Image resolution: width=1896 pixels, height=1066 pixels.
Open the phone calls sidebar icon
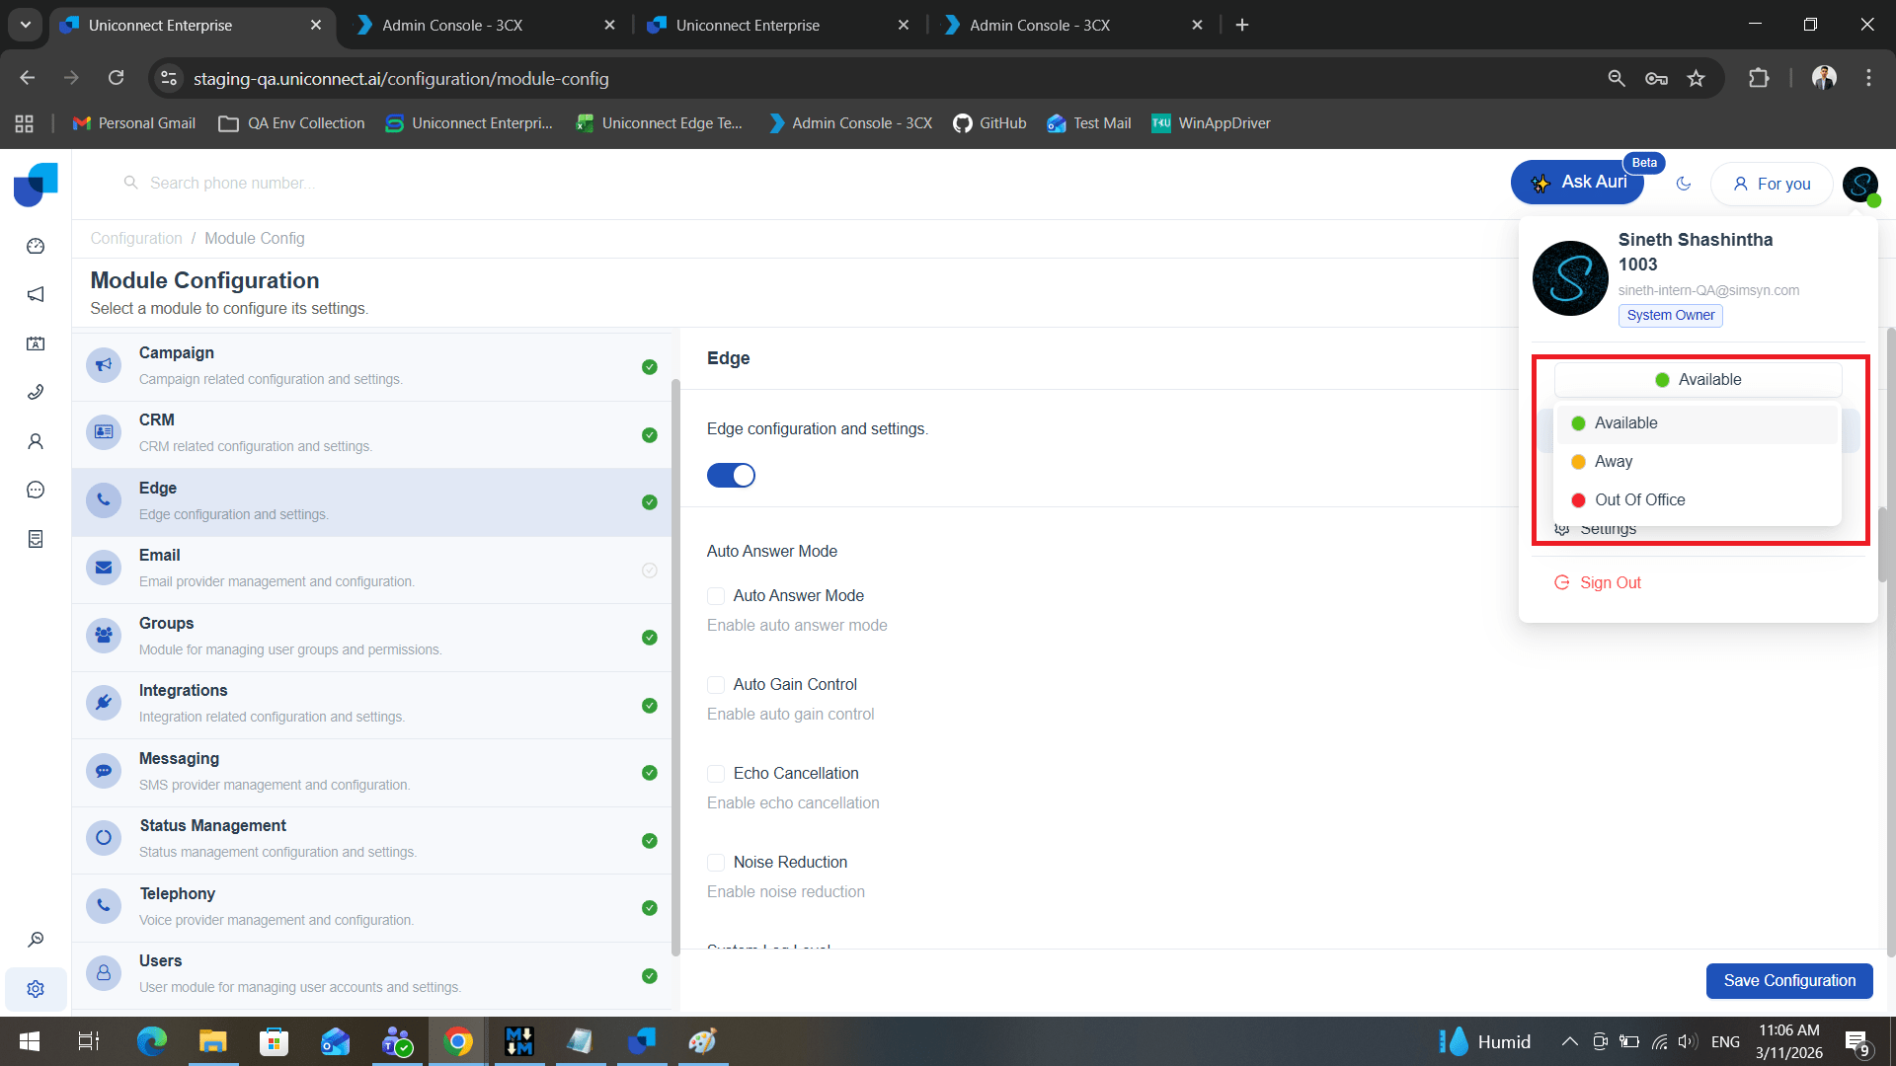tap(36, 392)
